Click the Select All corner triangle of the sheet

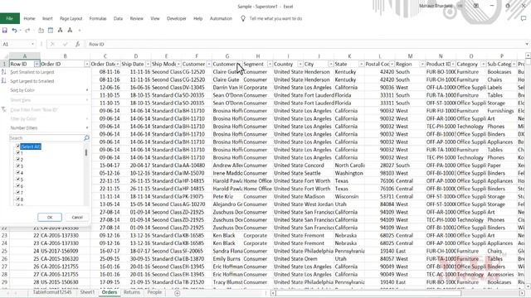6,56
